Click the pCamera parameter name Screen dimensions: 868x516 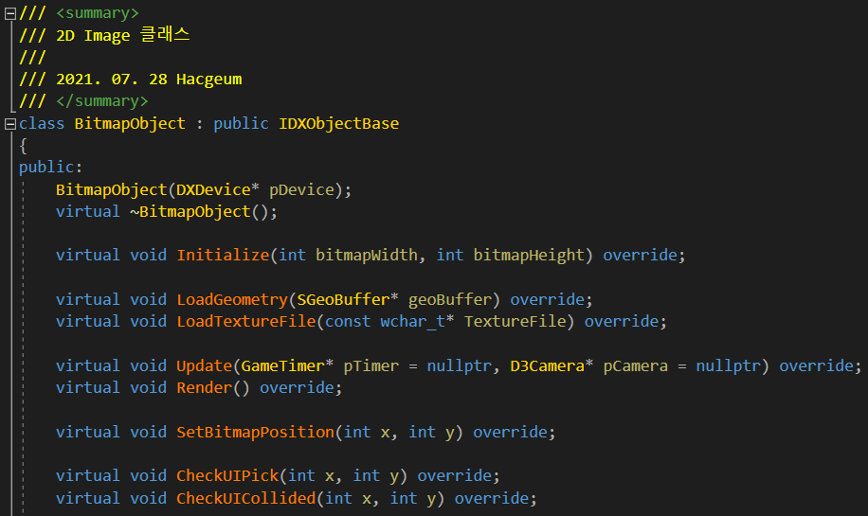coord(636,365)
